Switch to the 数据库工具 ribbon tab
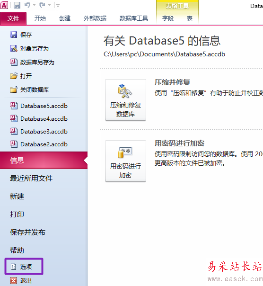The height and width of the screenshot is (286, 263). coord(133,18)
